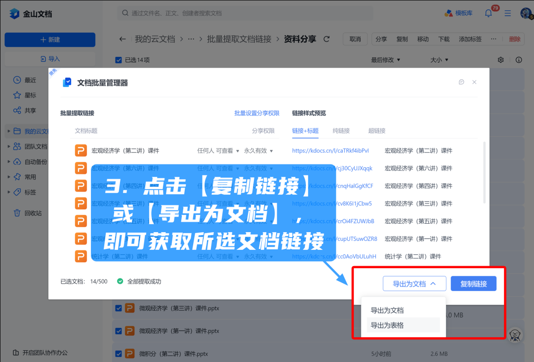The image size is (534, 362).
Task: Click the back arrow in breadcrumb
Action: pyautogui.click(x=123, y=39)
